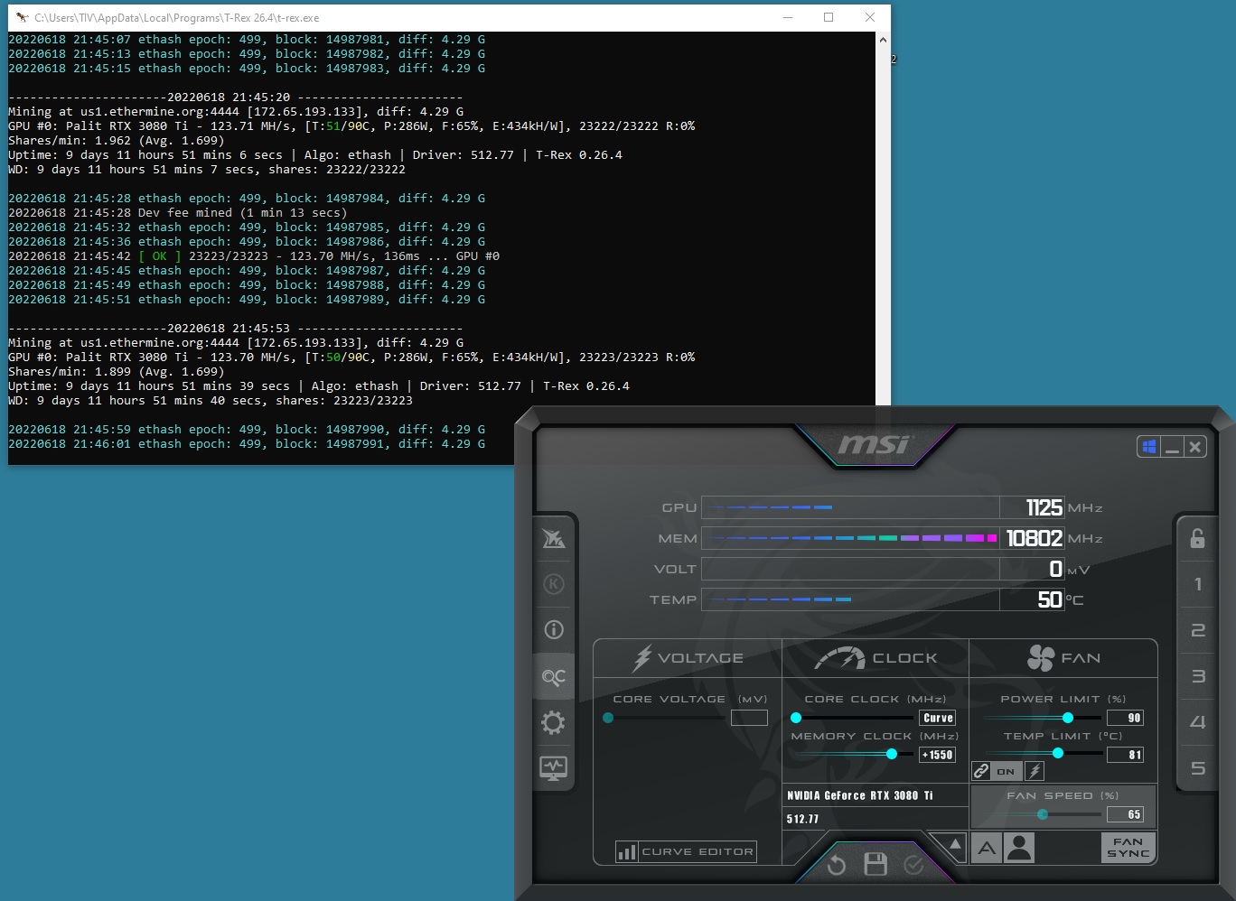Click the Fan Sync button
Screen dimensions: 1236x901
pos(1128,848)
